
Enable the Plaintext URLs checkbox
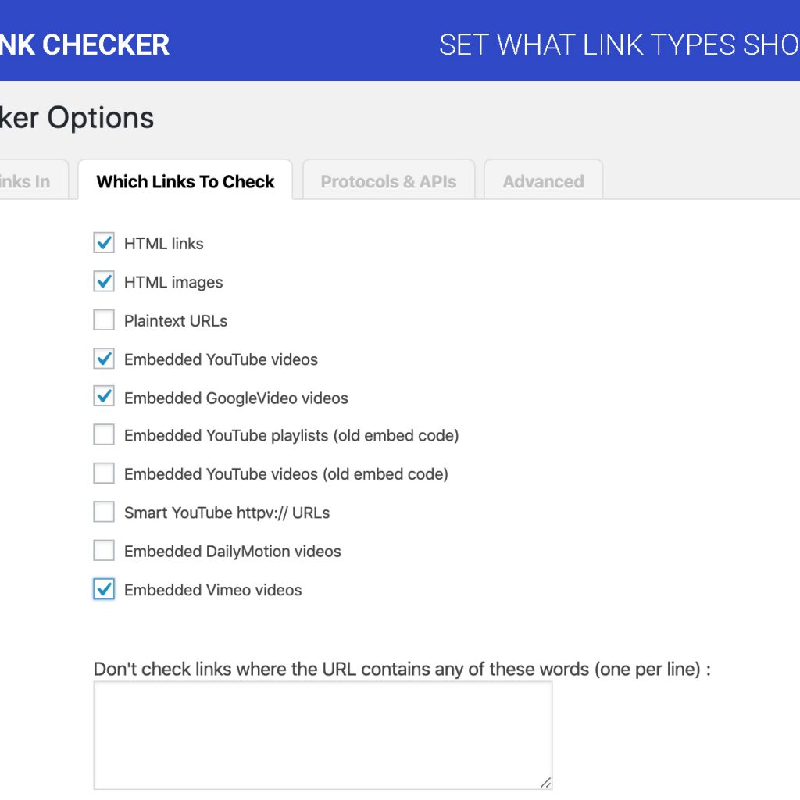104,320
